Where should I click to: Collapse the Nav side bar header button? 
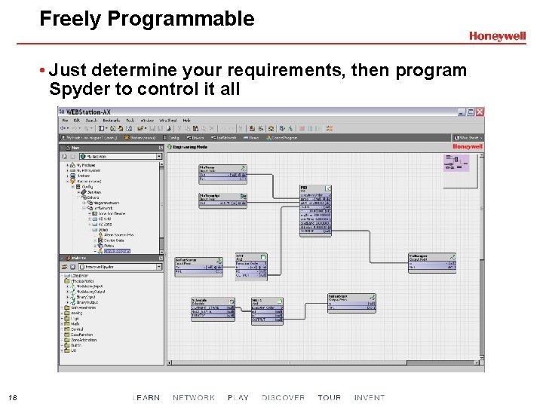pos(62,148)
